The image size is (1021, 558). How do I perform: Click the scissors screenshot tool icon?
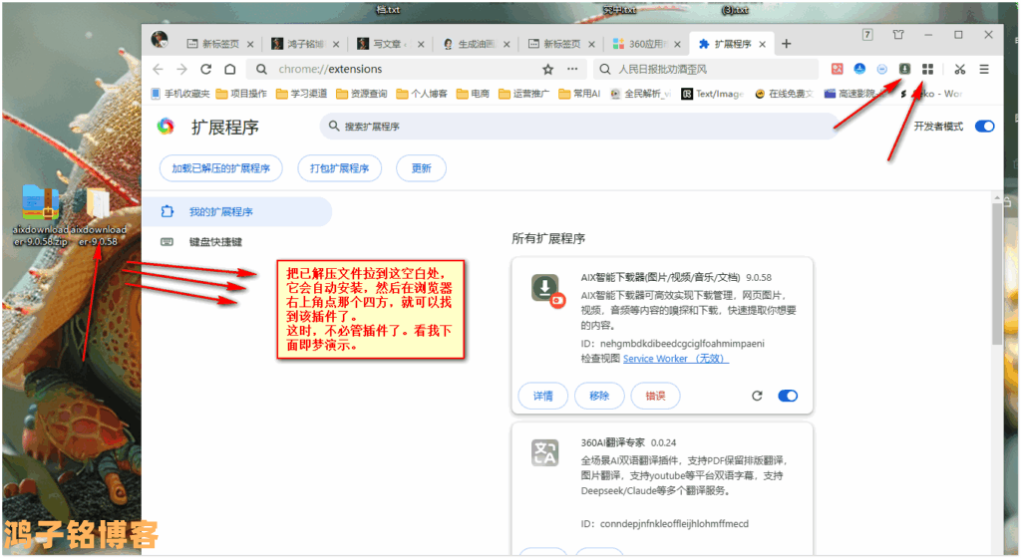959,69
